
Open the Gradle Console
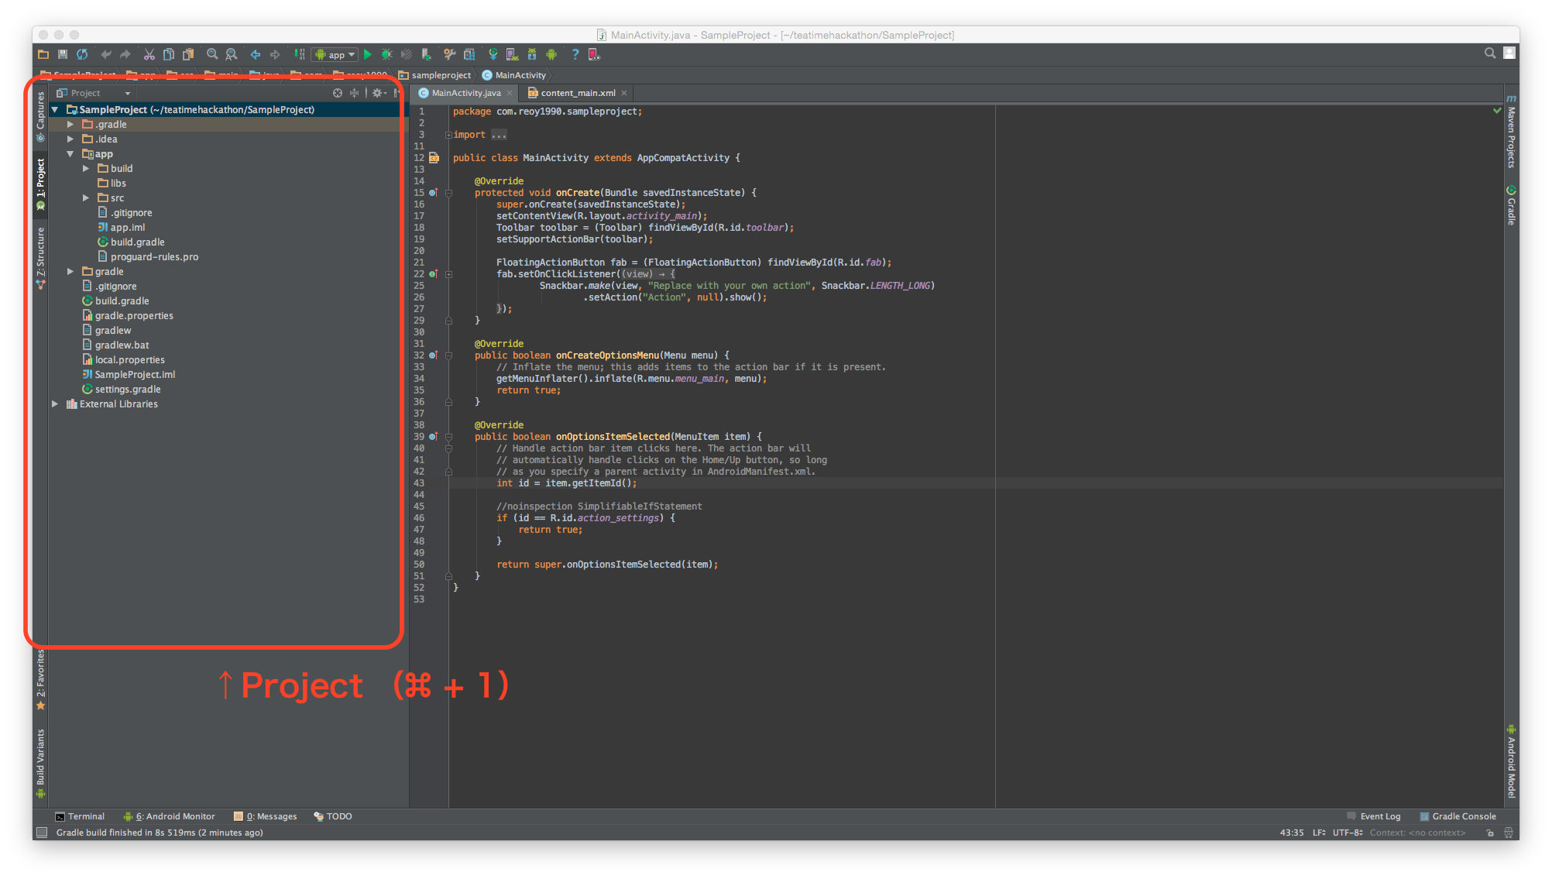1458,816
